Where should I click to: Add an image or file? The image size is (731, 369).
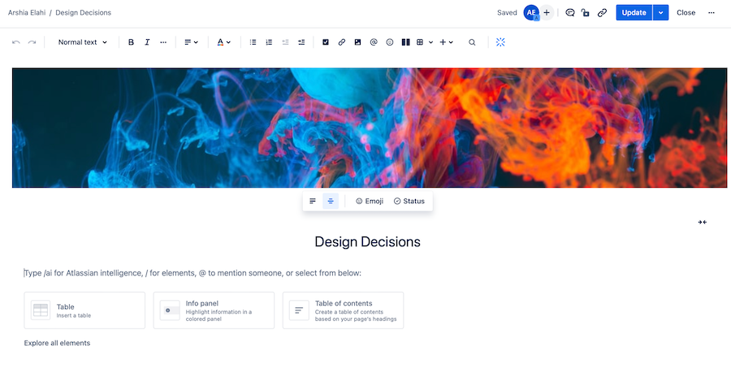point(357,42)
